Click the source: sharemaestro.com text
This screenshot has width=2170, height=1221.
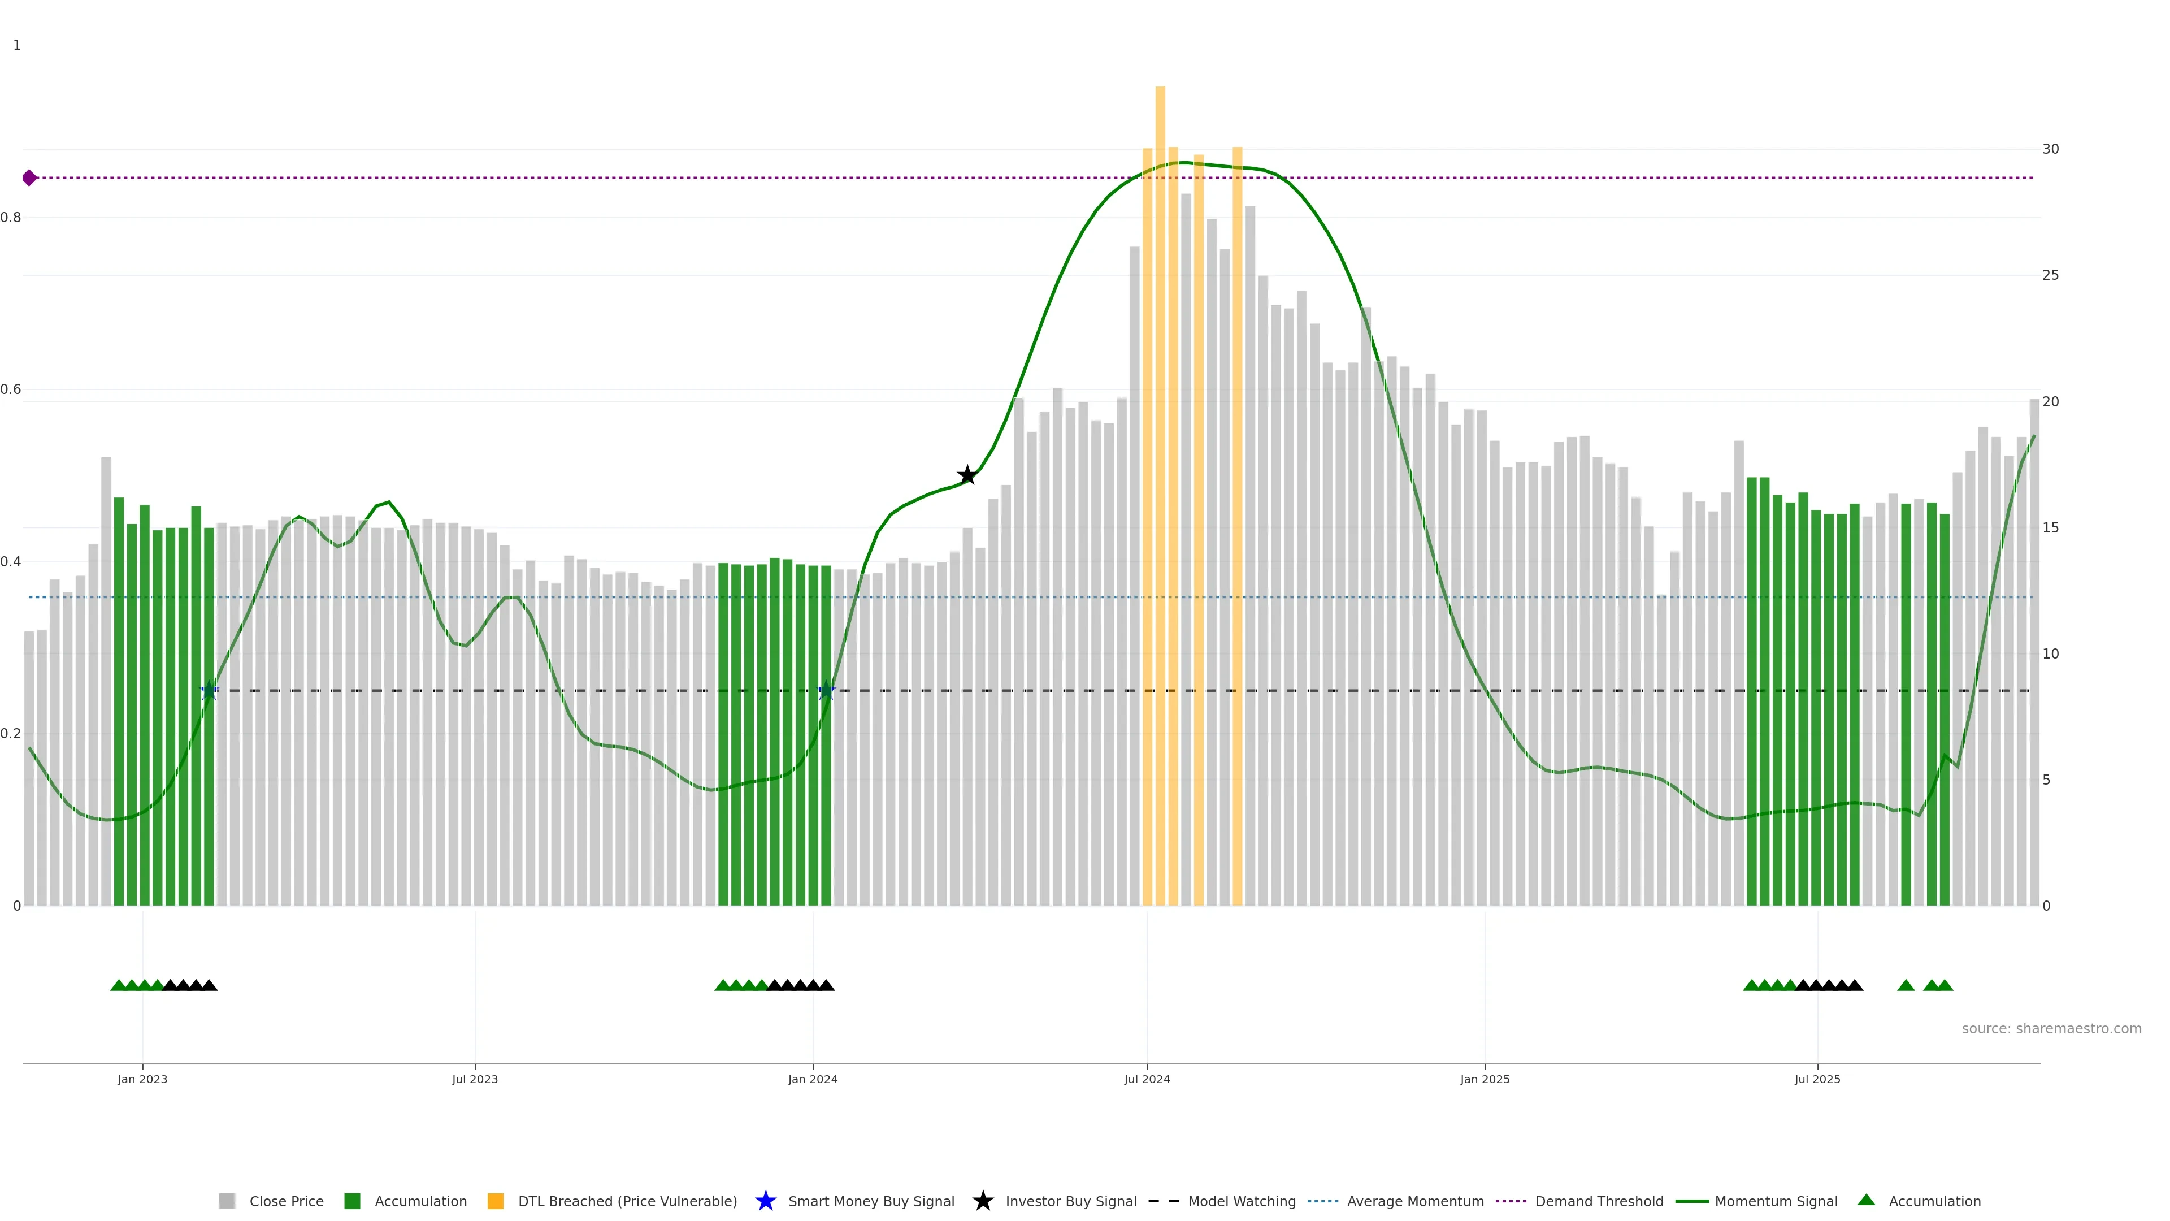click(x=2050, y=1028)
